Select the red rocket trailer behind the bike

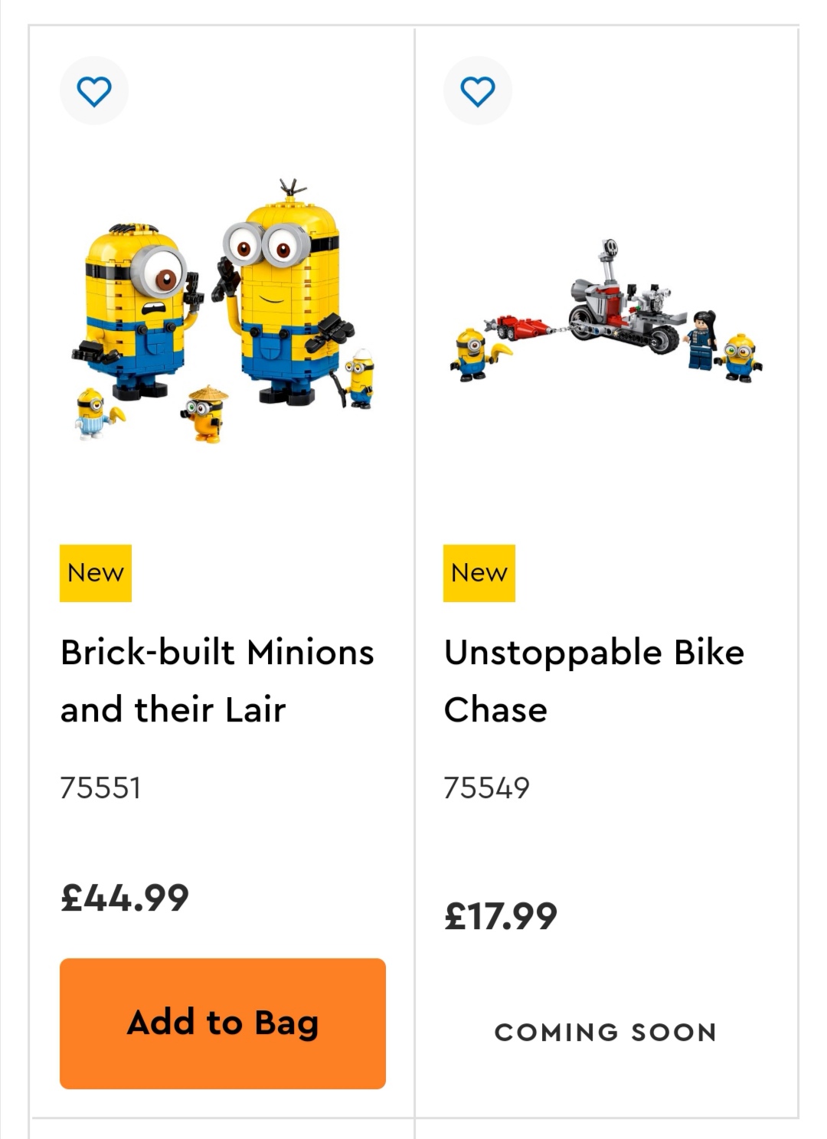tap(521, 327)
